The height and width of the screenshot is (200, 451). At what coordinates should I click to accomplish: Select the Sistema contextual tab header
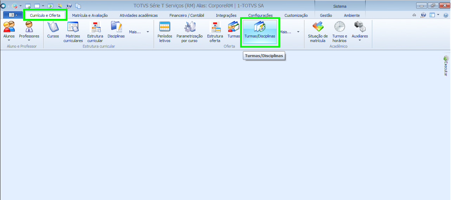pyautogui.click(x=340, y=6)
